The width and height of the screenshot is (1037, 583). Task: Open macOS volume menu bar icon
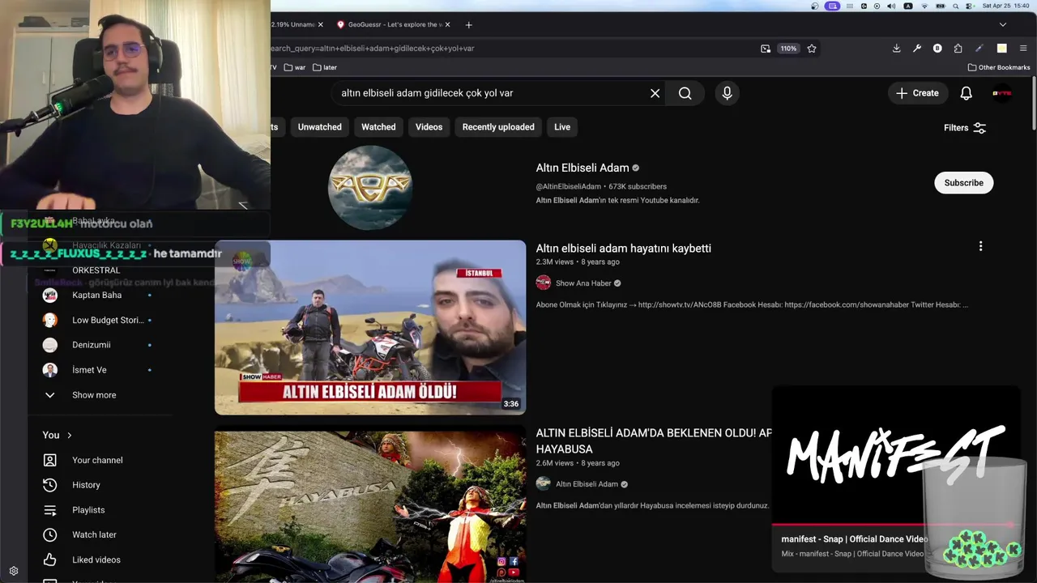(892, 6)
